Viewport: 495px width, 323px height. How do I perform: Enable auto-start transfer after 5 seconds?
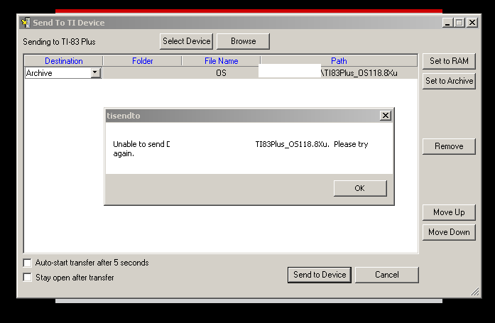[28, 263]
